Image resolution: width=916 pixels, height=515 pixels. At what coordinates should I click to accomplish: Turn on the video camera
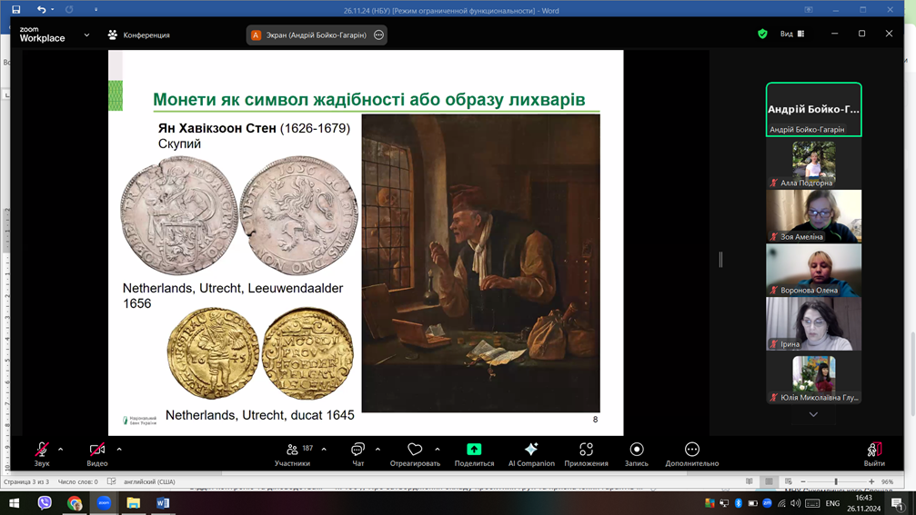[x=97, y=450]
